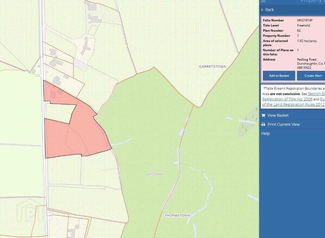Click the Freehold title level value

(x=304, y=25)
